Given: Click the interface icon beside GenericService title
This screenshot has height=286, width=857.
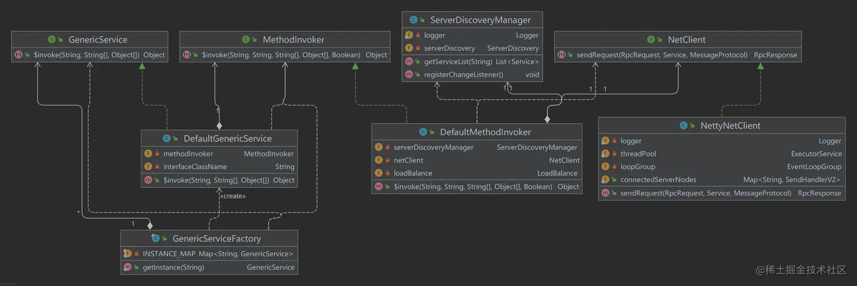Looking at the screenshot, I should pos(52,40).
